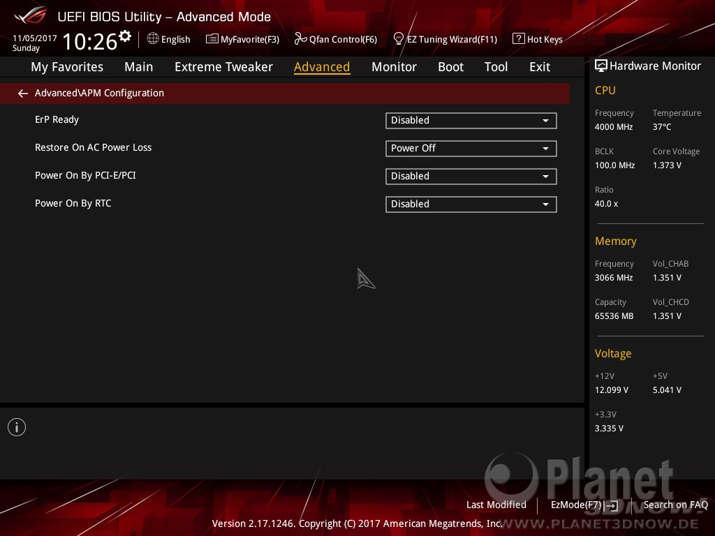Click the Hardware Monitor screen icon
The width and height of the screenshot is (715, 536).
[x=601, y=66]
